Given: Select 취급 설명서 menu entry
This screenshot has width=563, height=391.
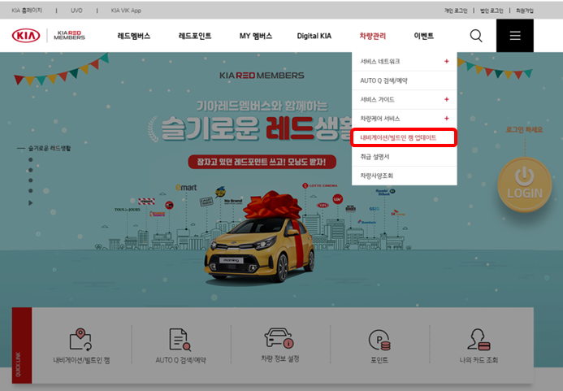Looking at the screenshot, I should (405, 157).
